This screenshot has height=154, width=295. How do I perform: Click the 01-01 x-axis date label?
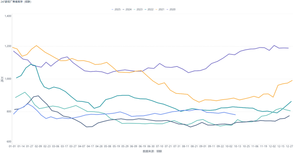click(x=11, y=146)
